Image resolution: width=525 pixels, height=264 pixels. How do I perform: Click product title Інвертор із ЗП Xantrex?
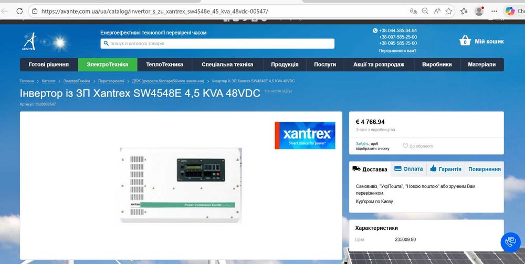tap(140, 93)
